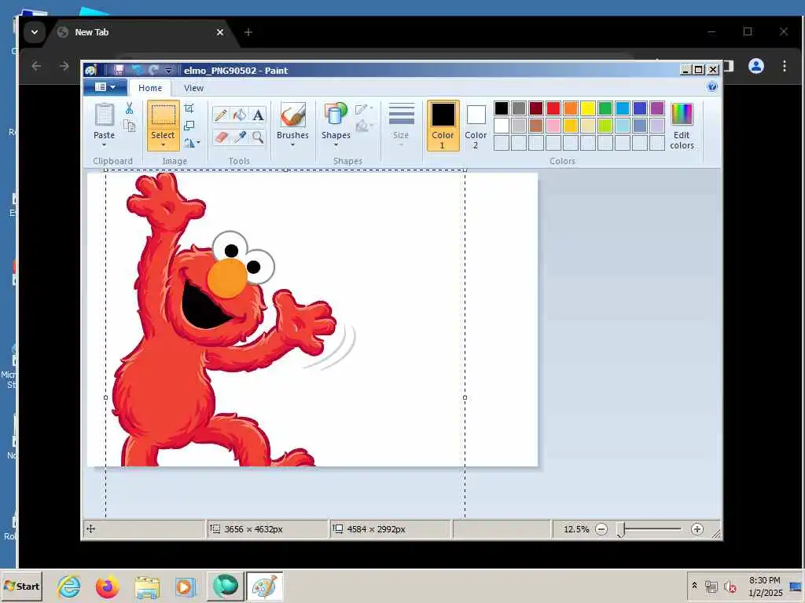Click the Paint taskbar button
The width and height of the screenshot is (805, 603).
pyautogui.click(x=264, y=586)
